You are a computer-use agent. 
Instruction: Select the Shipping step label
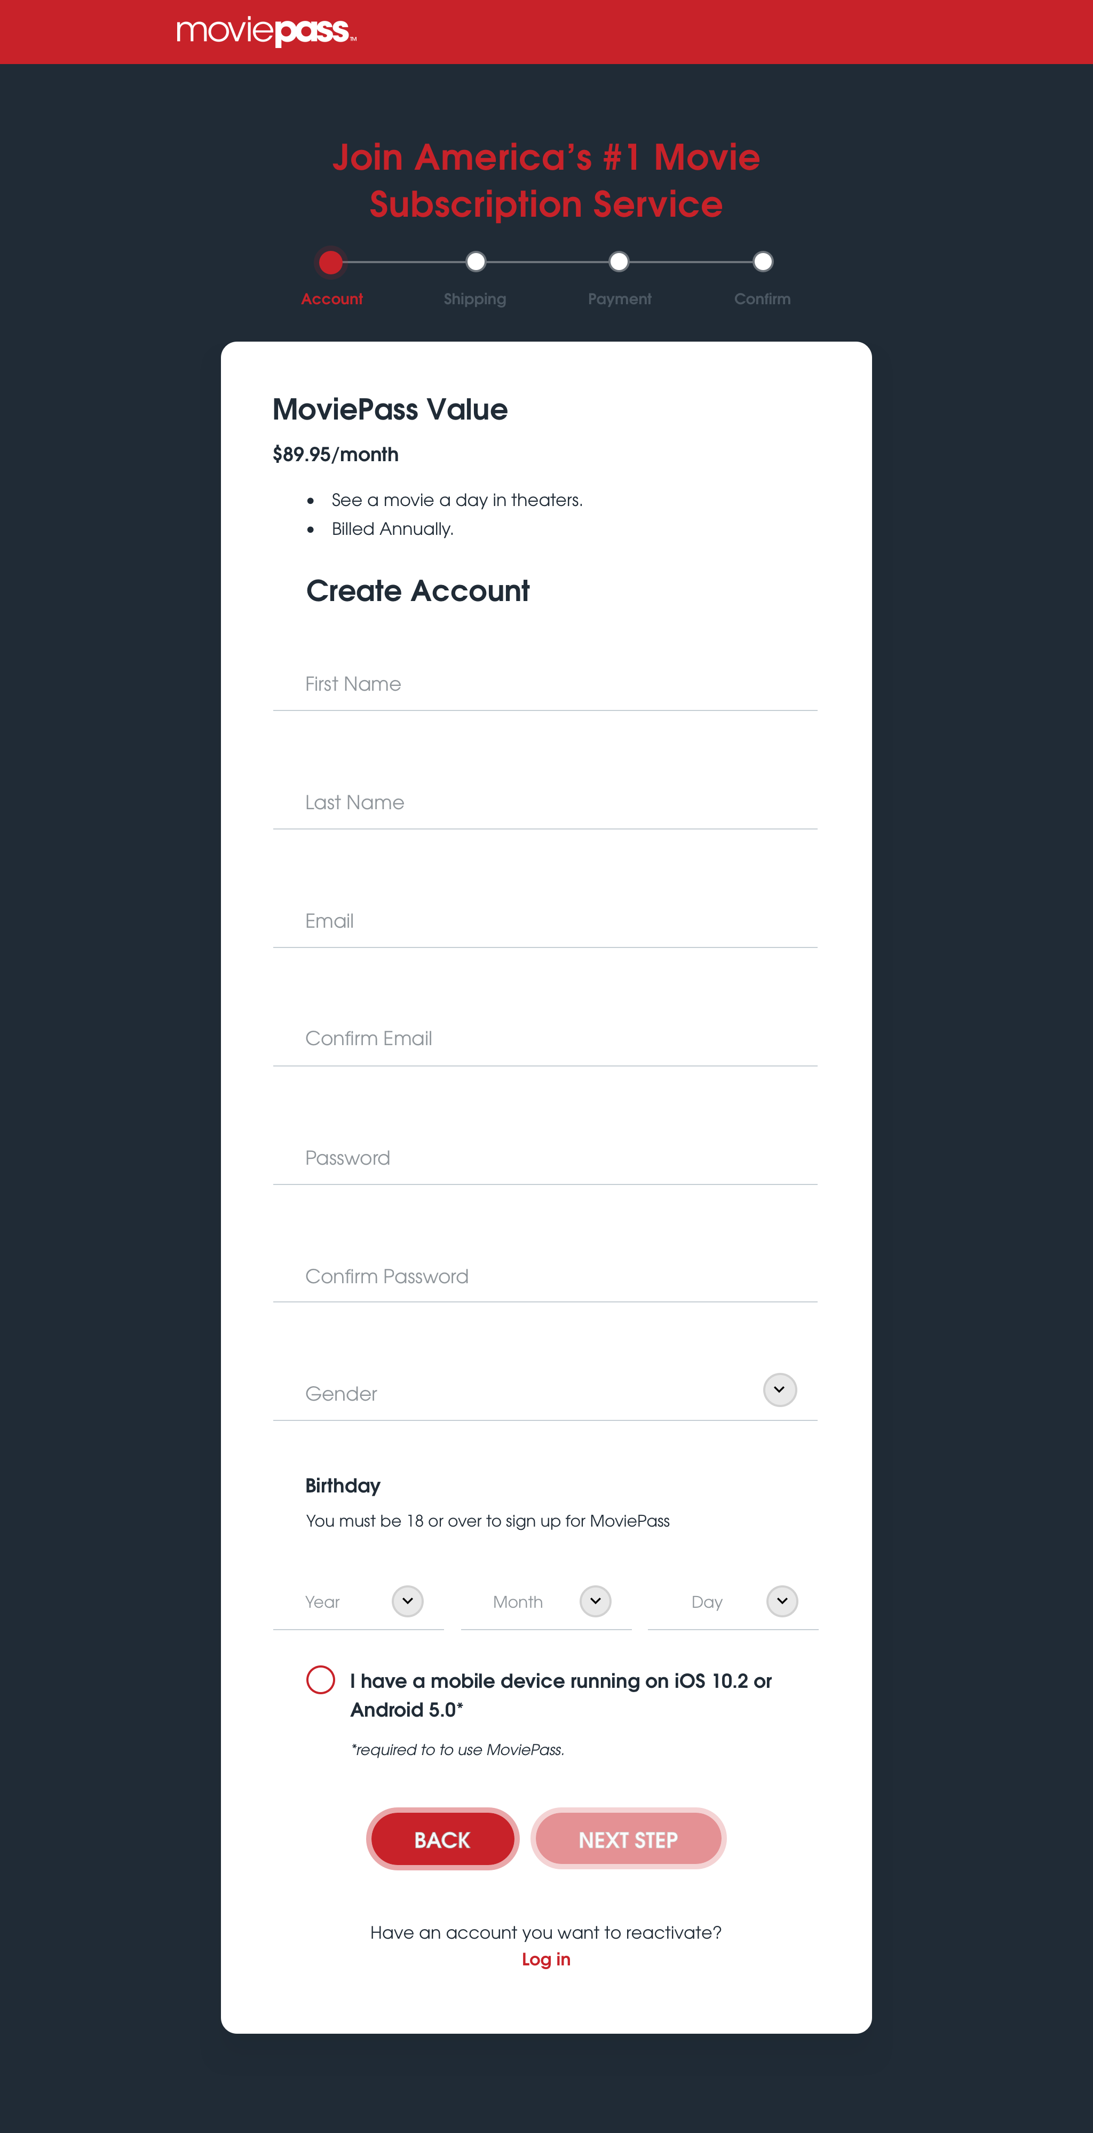click(474, 299)
